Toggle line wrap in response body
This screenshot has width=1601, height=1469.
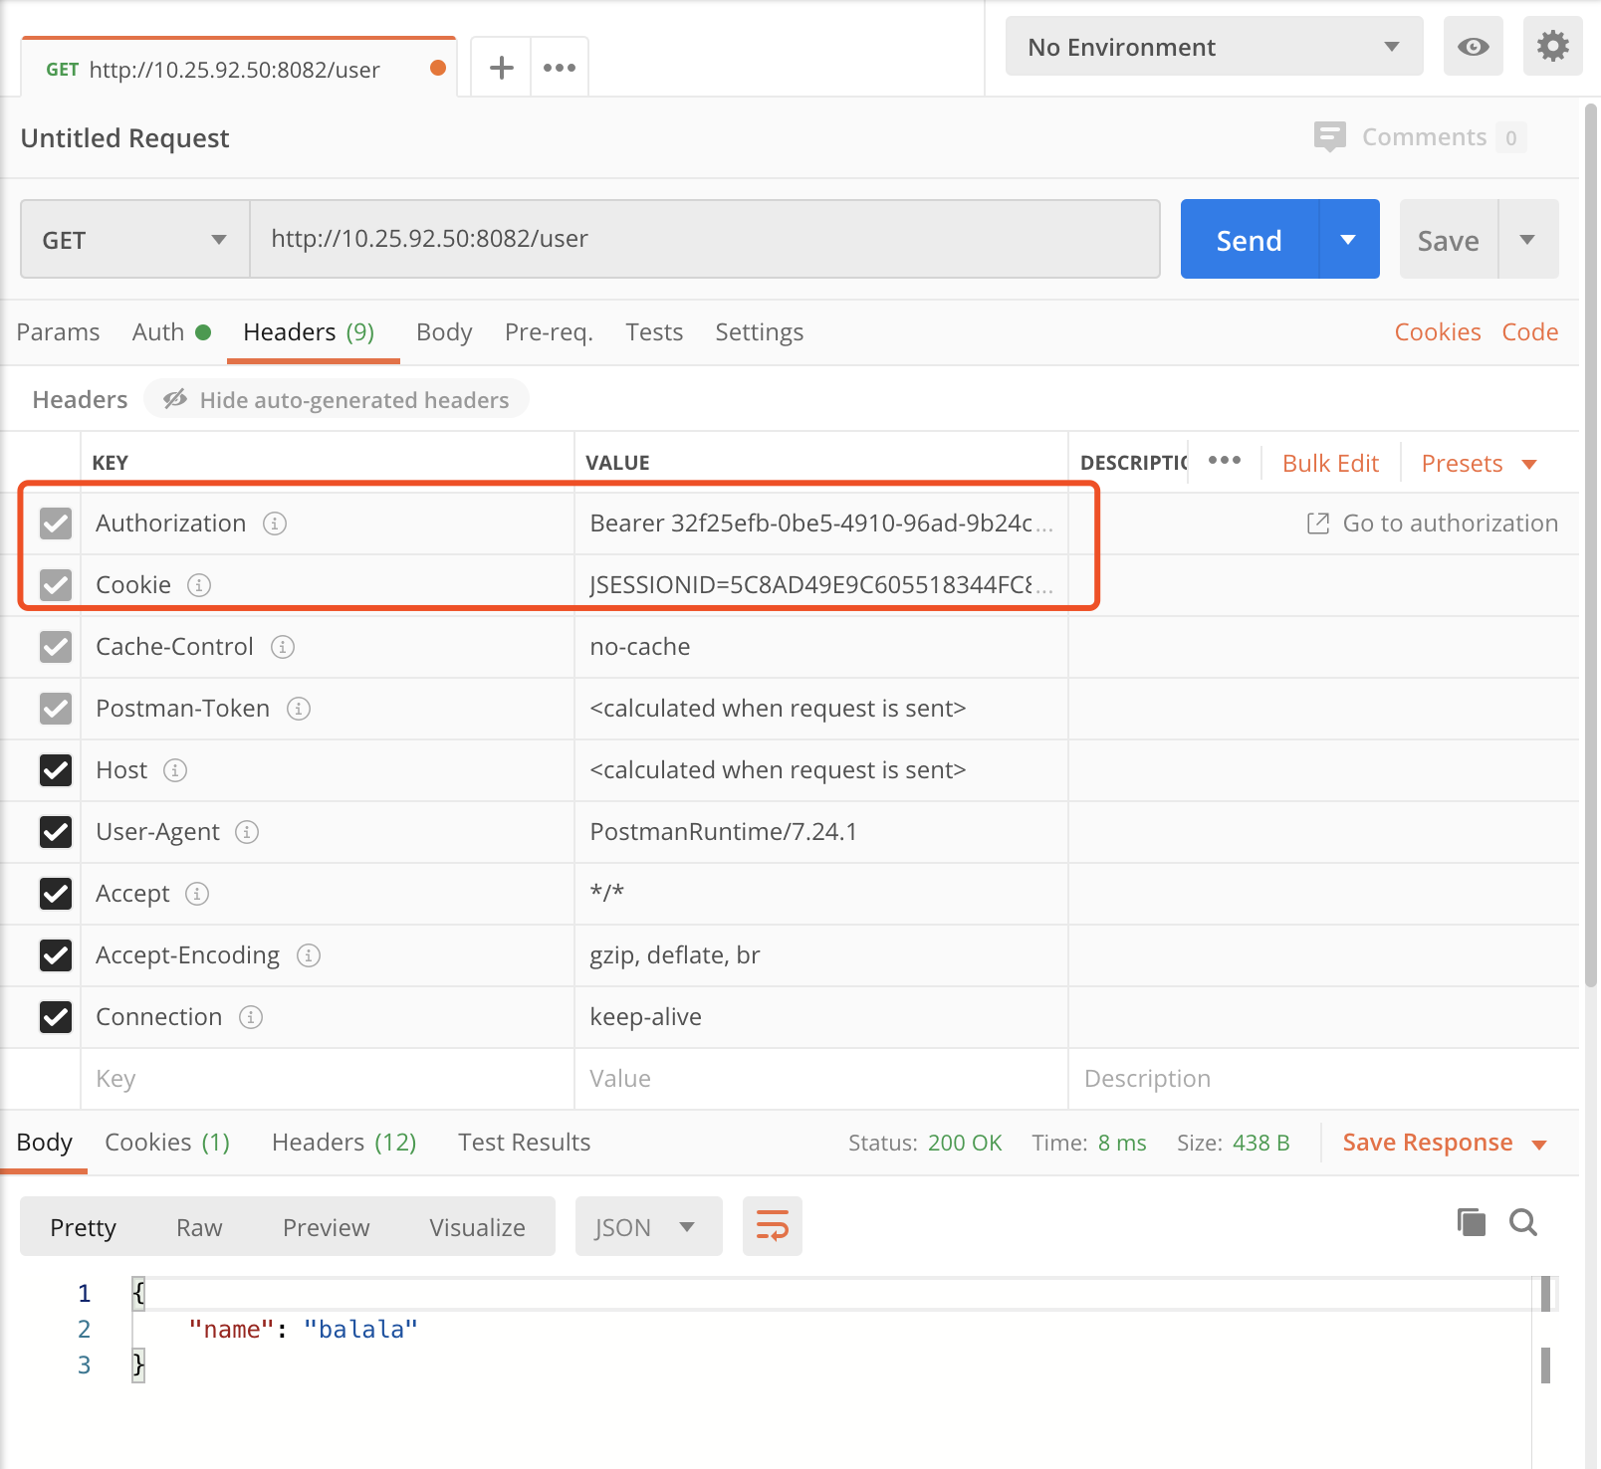click(x=773, y=1226)
